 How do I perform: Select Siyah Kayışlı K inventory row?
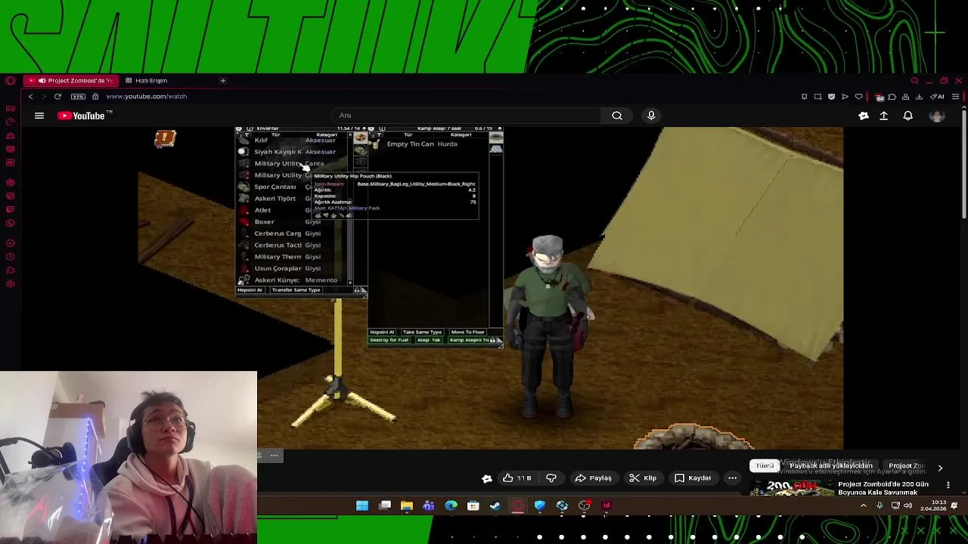[293, 152]
